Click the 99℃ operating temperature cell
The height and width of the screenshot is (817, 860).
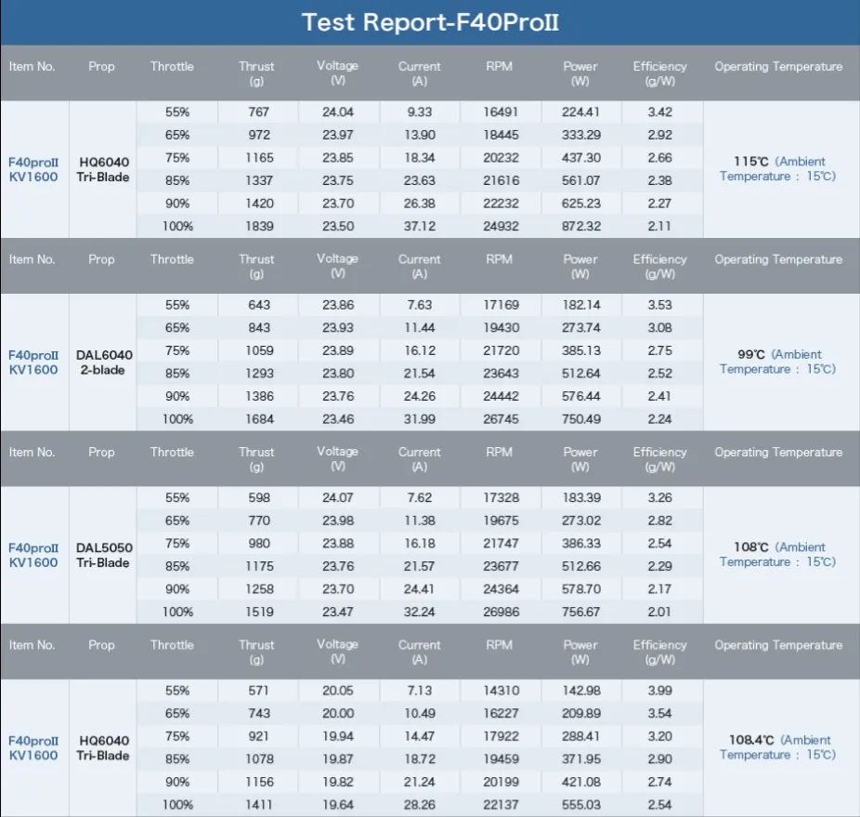(x=777, y=362)
